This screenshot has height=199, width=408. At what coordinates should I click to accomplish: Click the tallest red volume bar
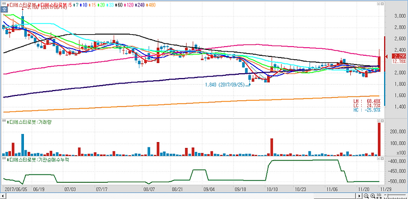click(379, 139)
